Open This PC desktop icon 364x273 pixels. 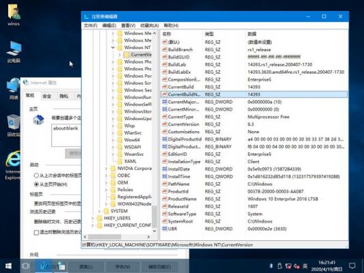14,52
